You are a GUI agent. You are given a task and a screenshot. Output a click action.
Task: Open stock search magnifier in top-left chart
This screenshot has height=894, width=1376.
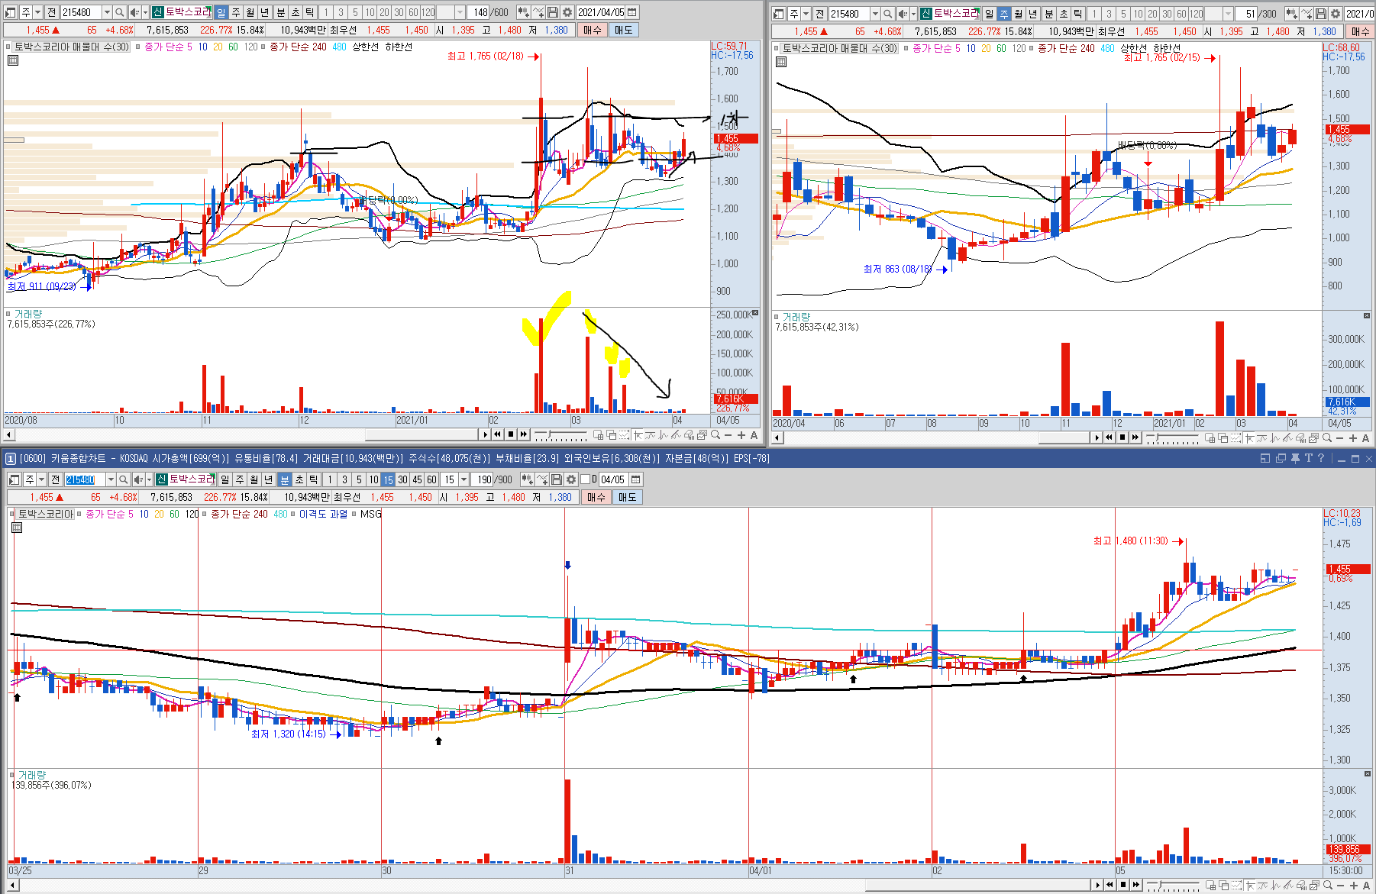120,12
